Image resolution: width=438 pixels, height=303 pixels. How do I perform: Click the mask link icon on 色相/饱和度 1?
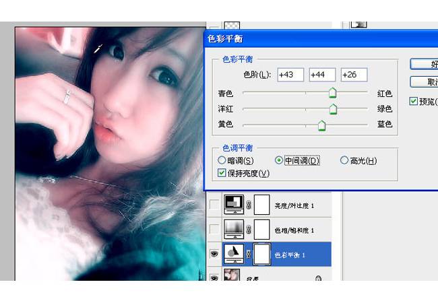tap(249, 230)
